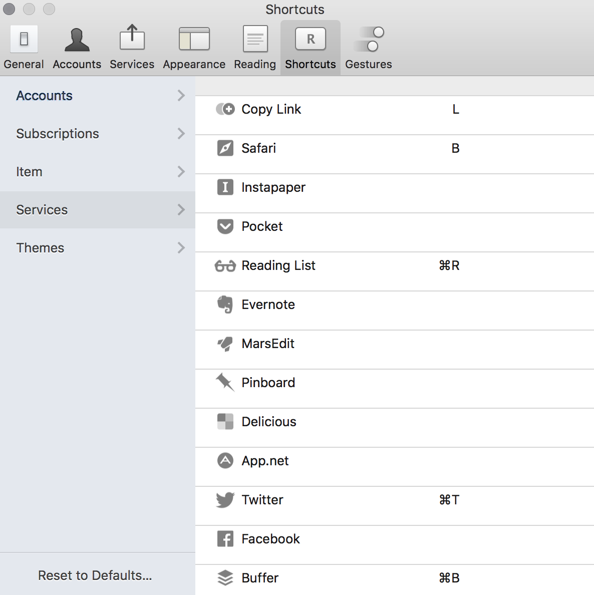
Task: Edit the Buffer shortcut ⌘B
Action: coord(449,578)
